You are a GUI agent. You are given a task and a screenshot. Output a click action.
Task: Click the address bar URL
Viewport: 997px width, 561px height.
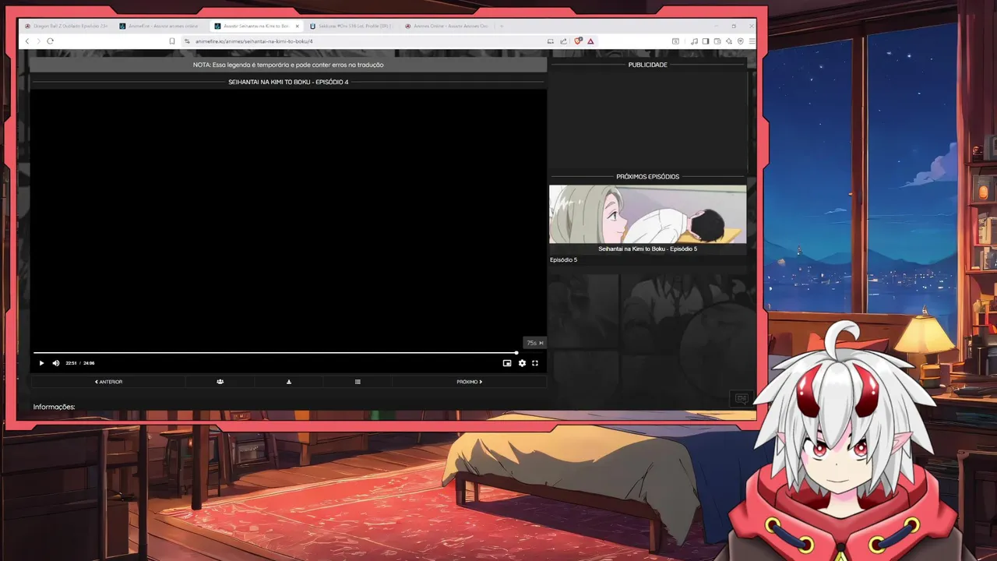coord(254,41)
